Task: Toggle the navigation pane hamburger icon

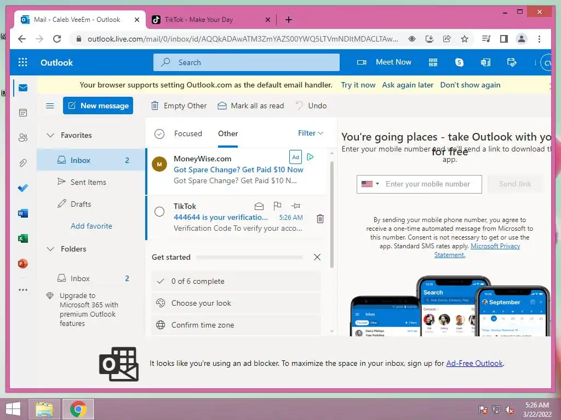Action: coord(50,106)
